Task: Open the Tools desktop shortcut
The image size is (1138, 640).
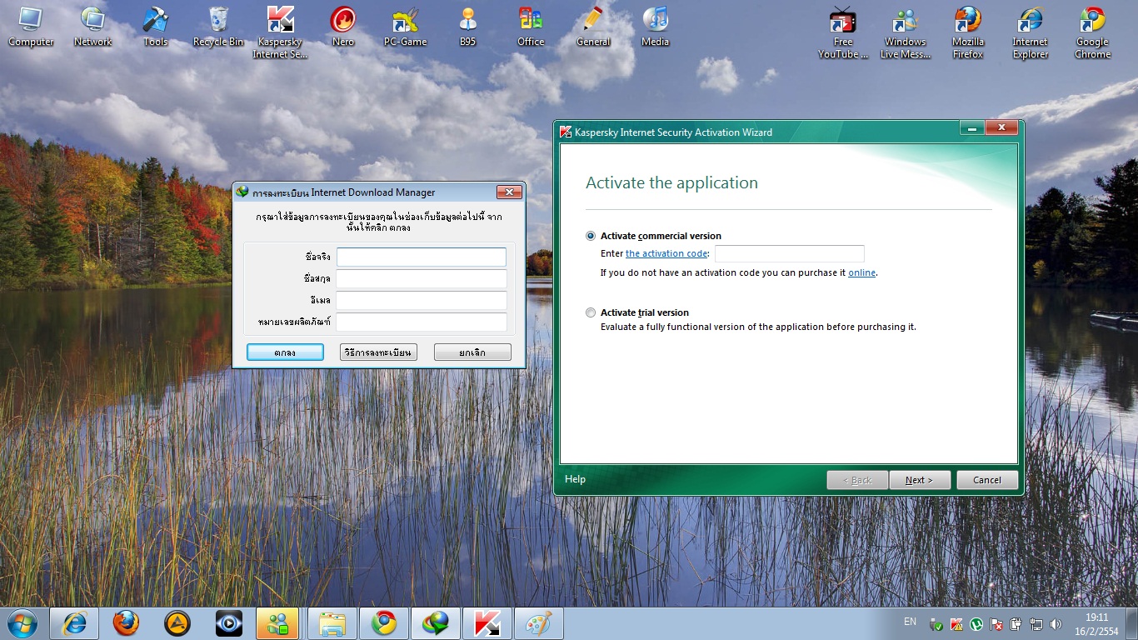Action: [156, 27]
